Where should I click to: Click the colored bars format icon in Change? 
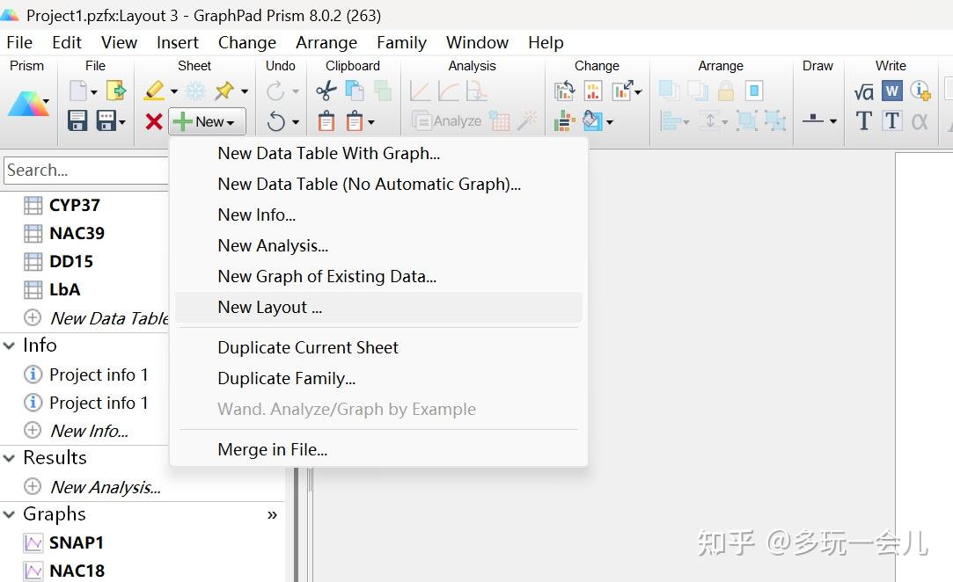click(565, 121)
